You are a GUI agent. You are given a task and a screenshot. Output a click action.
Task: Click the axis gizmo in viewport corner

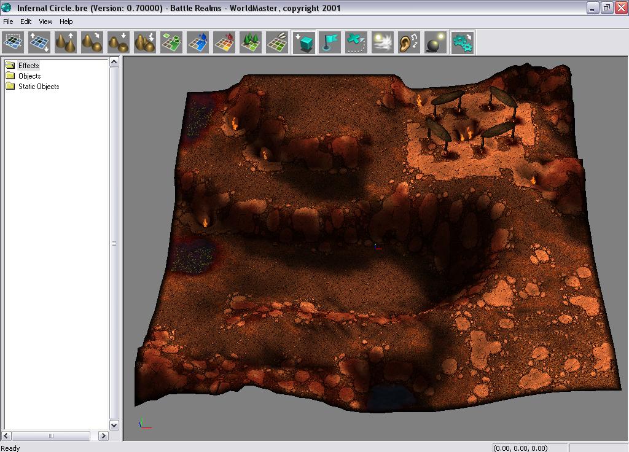(x=144, y=424)
